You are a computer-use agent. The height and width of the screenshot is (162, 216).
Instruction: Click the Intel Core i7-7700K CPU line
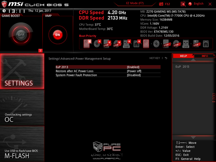[172, 15]
